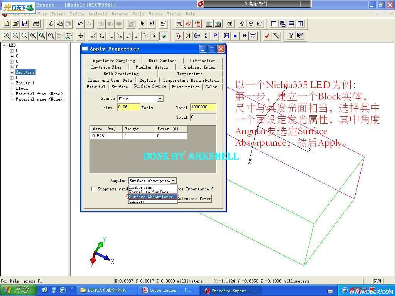Screen dimensions: 395x296
Task: Click the Print icon
Action: pyautogui.click(x=36, y=24)
